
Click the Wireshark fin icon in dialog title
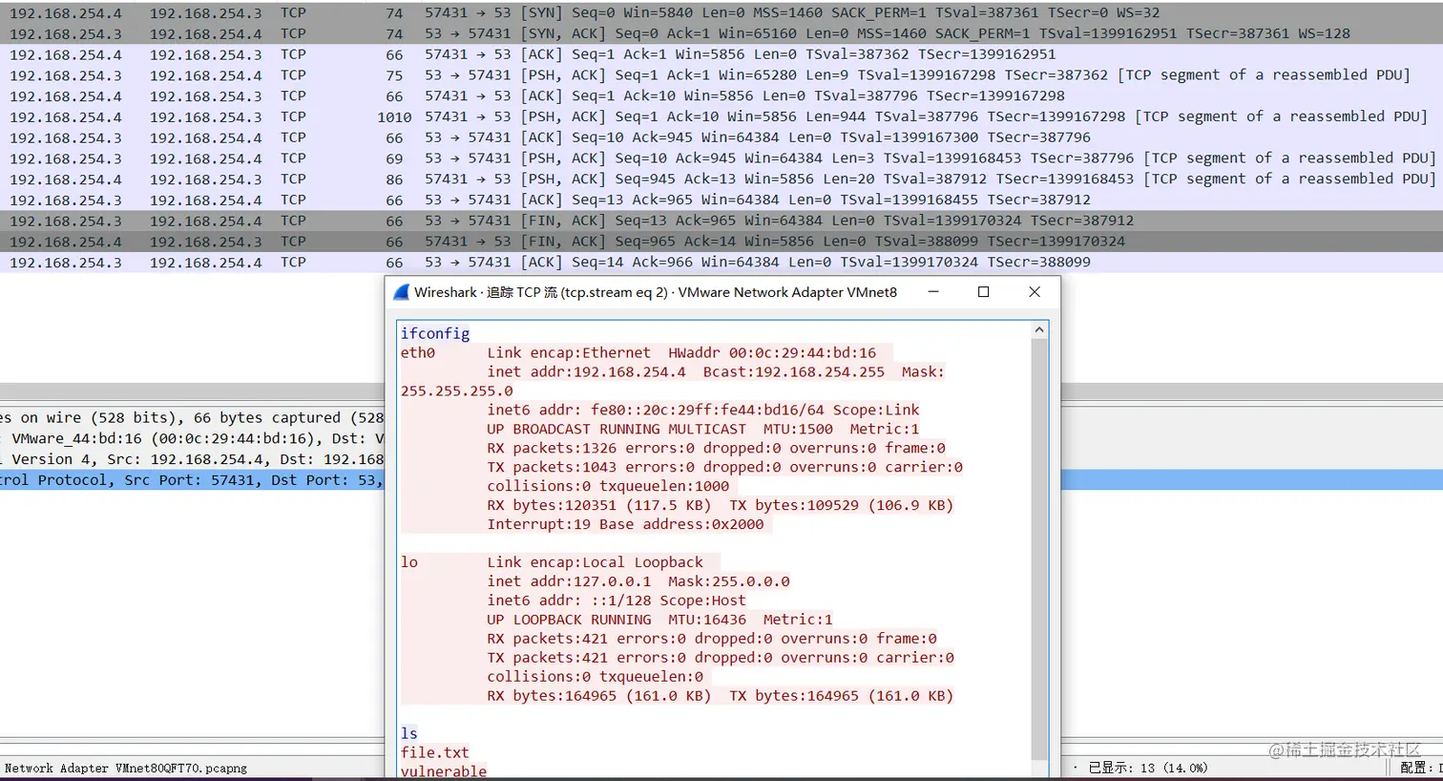click(401, 292)
